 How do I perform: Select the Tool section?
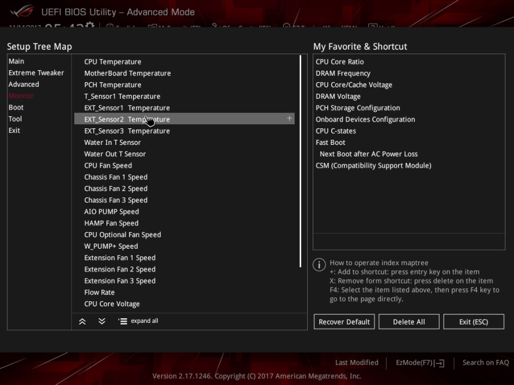(x=15, y=119)
